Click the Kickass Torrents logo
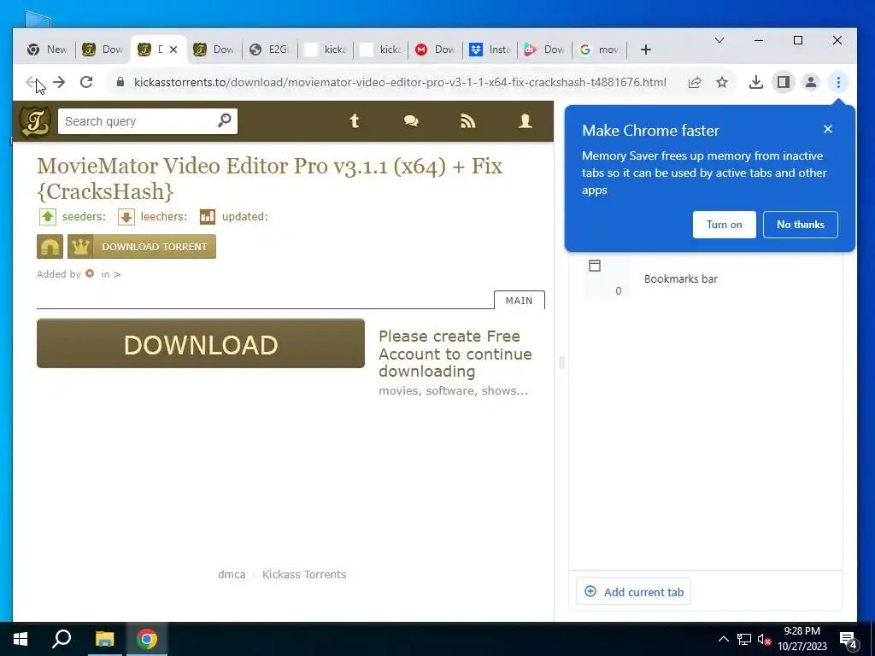 [x=36, y=121]
